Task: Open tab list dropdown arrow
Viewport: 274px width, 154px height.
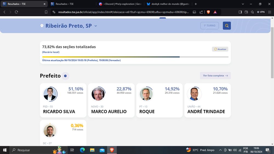Action: click(x=243, y=4)
